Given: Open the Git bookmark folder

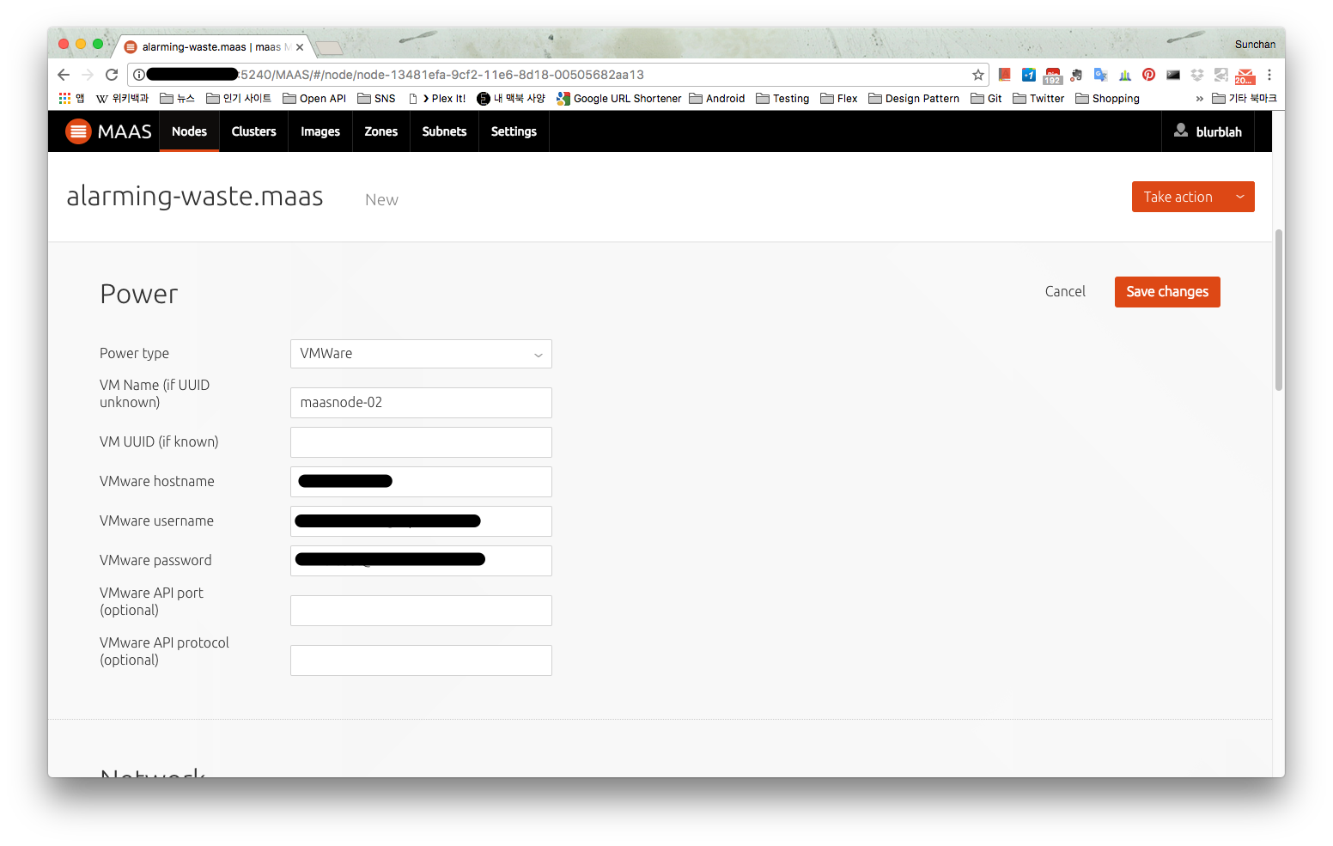Looking at the screenshot, I should (986, 98).
